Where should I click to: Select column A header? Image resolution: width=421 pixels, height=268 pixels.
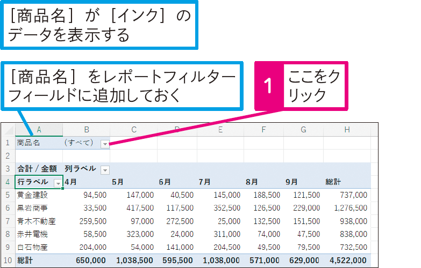pos(39,130)
